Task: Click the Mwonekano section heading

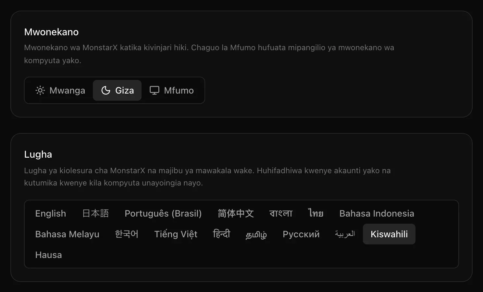Action: coord(51,32)
